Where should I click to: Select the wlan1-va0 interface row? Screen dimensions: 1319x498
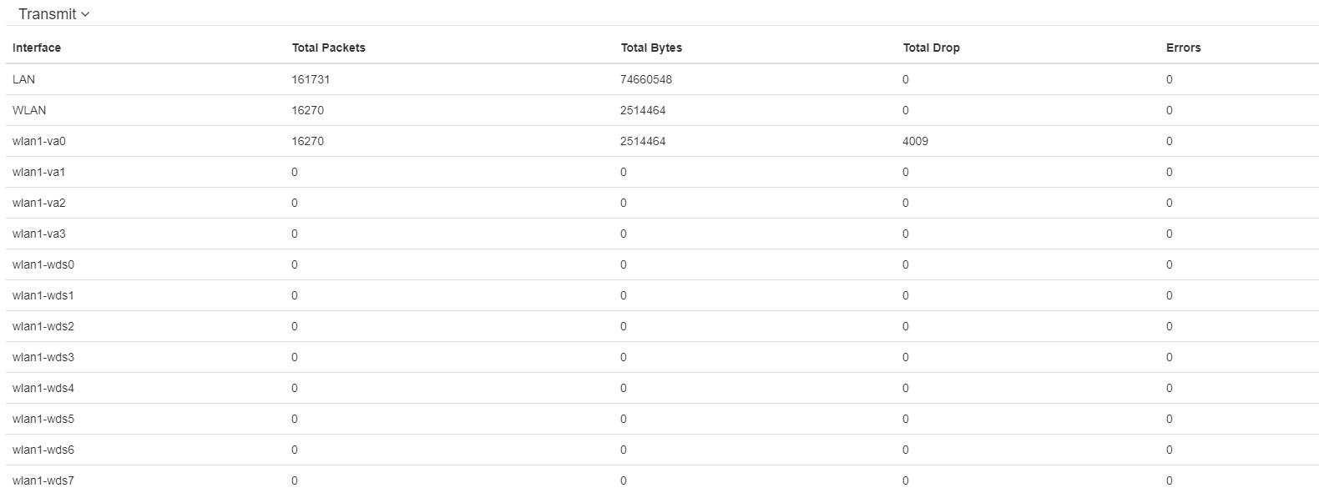click(x=39, y=141)
